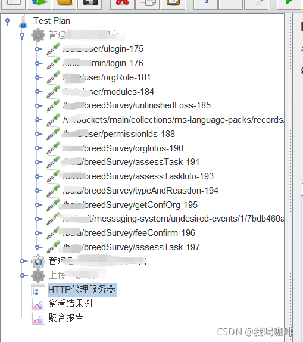Expand the 上传 thread group node
This screenshot has height=342, width=303.
24,275
